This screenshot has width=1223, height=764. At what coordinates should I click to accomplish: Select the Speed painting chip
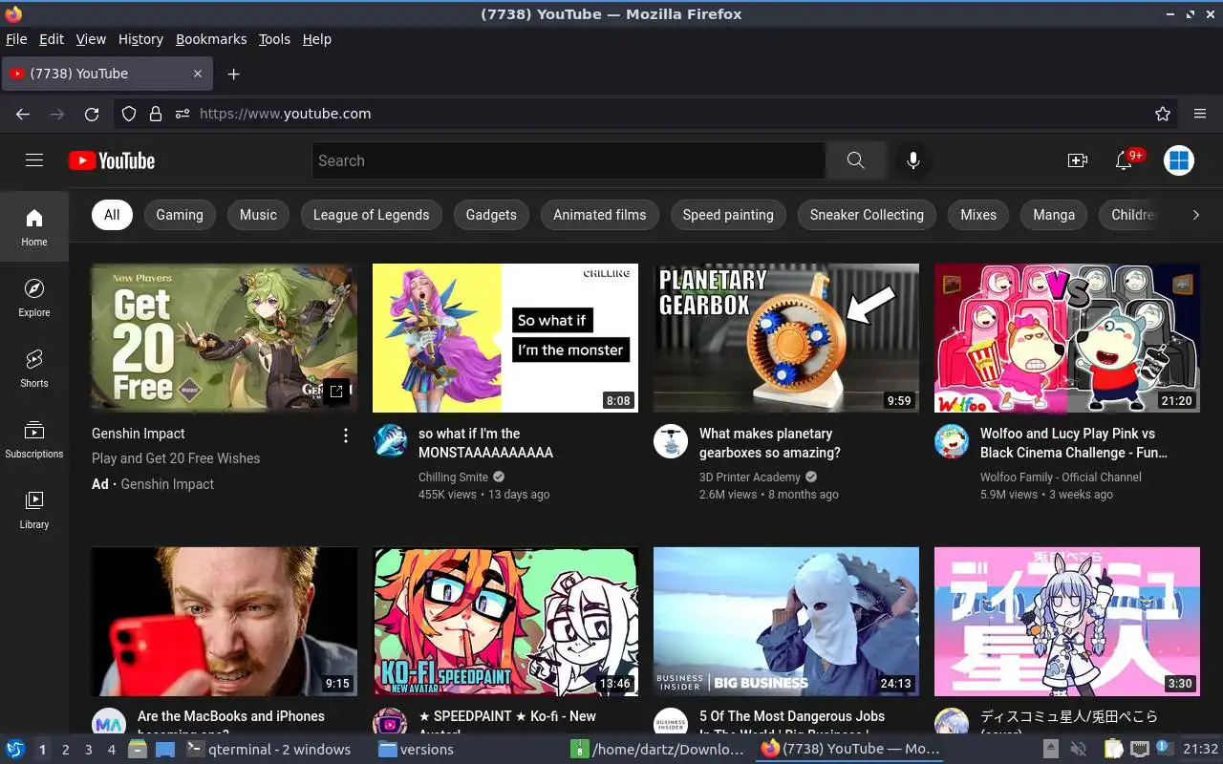pyautogui.click(x=728, y=215)
